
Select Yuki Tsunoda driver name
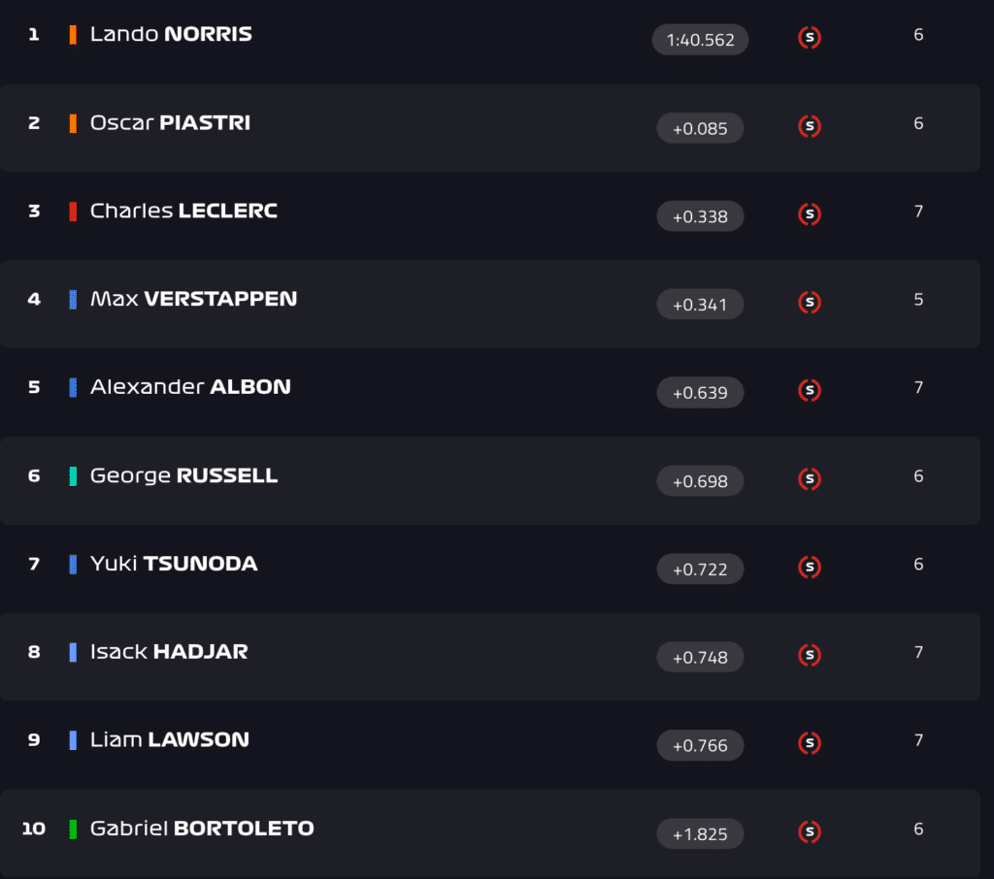(x=174, y=564)
